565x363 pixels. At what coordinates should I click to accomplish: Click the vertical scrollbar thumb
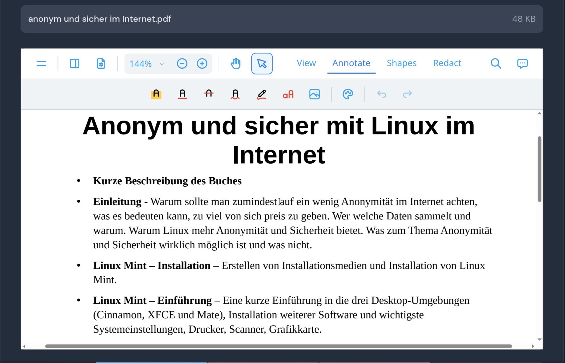539,169
